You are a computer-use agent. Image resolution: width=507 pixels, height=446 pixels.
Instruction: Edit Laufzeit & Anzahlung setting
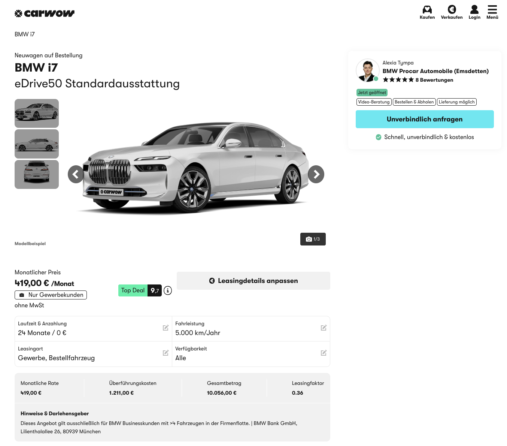point(166,328)
